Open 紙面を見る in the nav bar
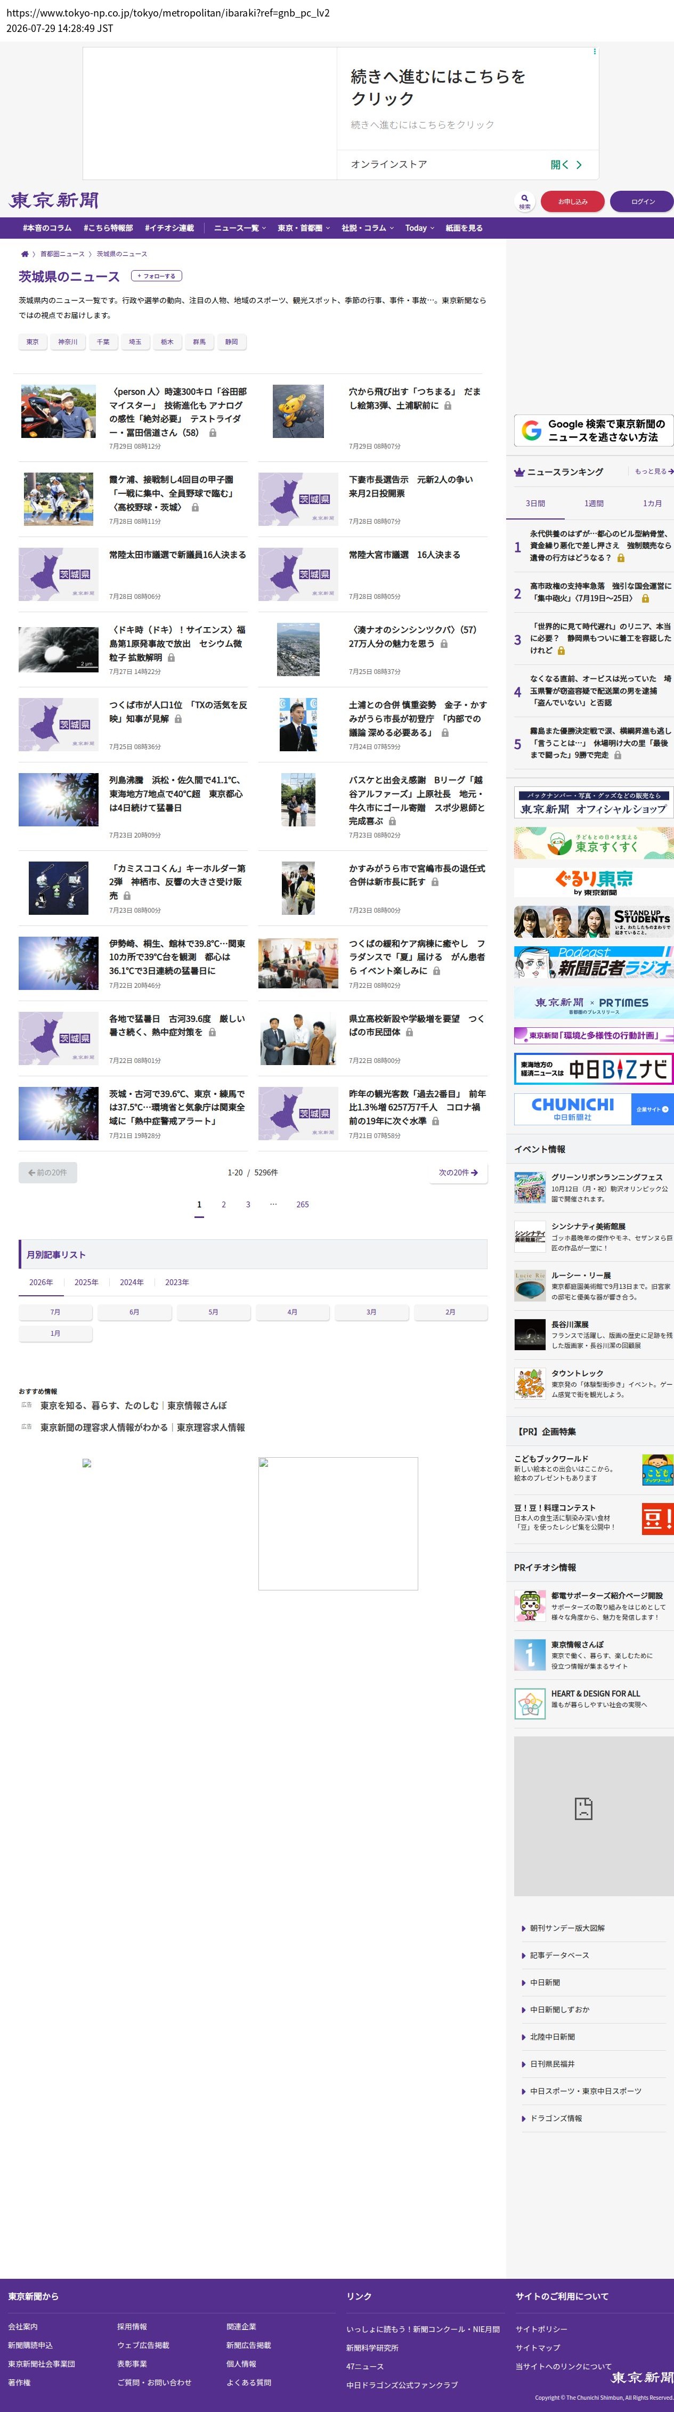The image size is (674, 2412). (464, 228)
